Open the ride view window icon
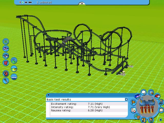The height and width of the screenshot is (123, 164). point(151,93)
